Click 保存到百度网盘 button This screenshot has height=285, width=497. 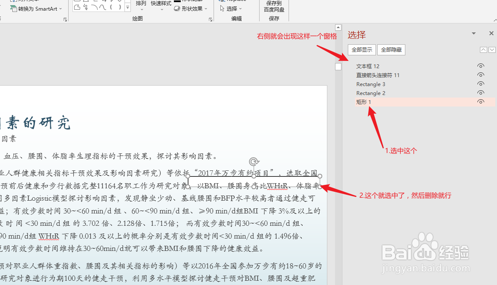coord(274,6)
